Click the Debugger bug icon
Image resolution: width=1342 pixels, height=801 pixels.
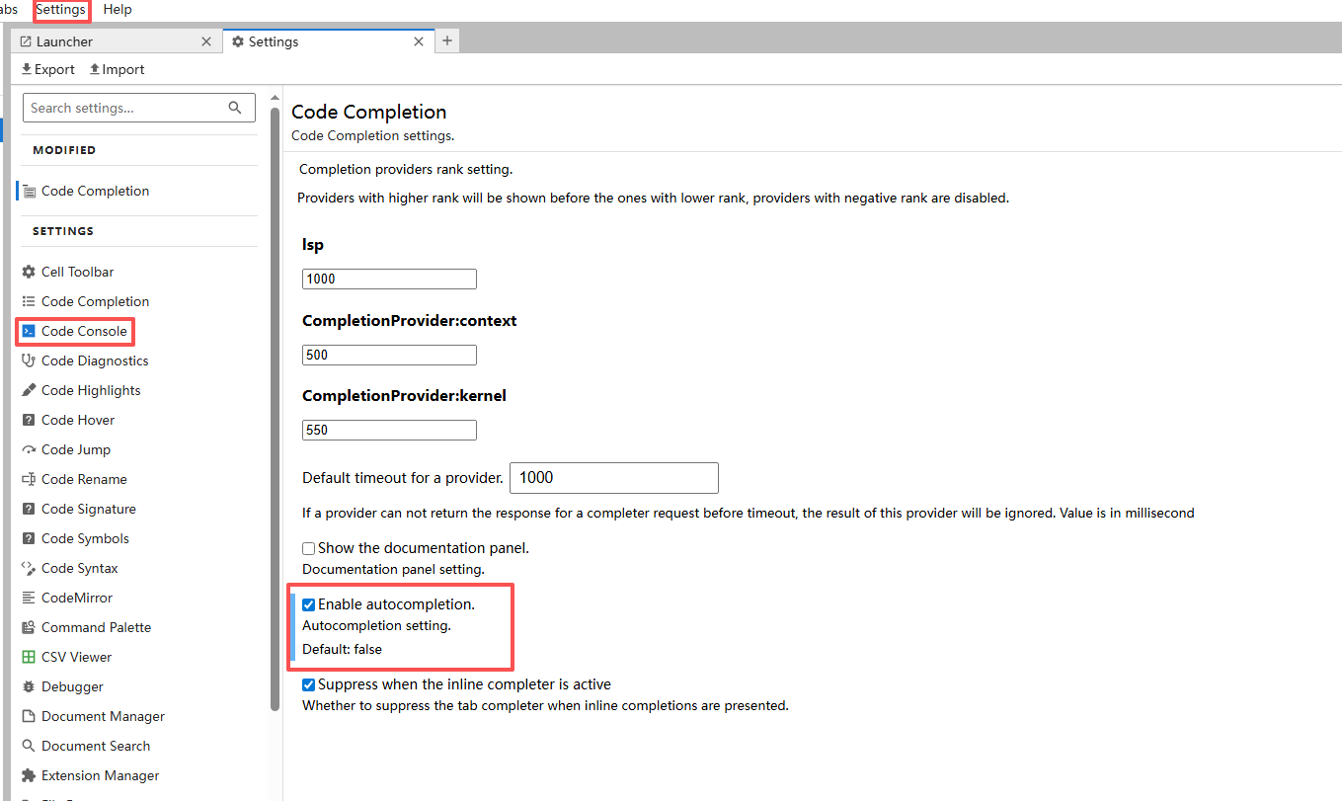click(x=29, y=686)
